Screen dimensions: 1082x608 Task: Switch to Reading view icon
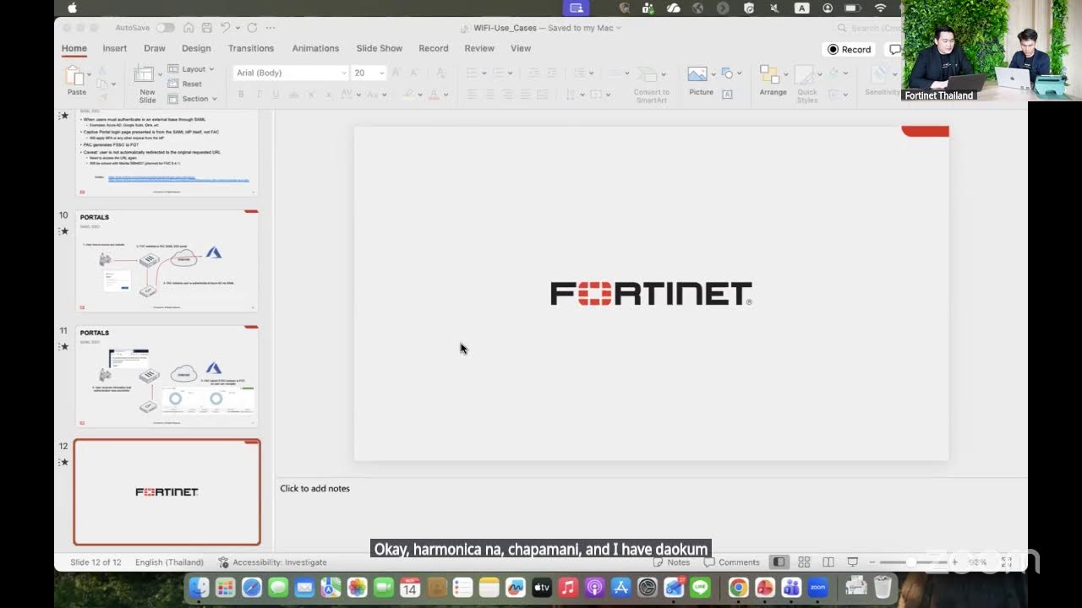[828, 562]
